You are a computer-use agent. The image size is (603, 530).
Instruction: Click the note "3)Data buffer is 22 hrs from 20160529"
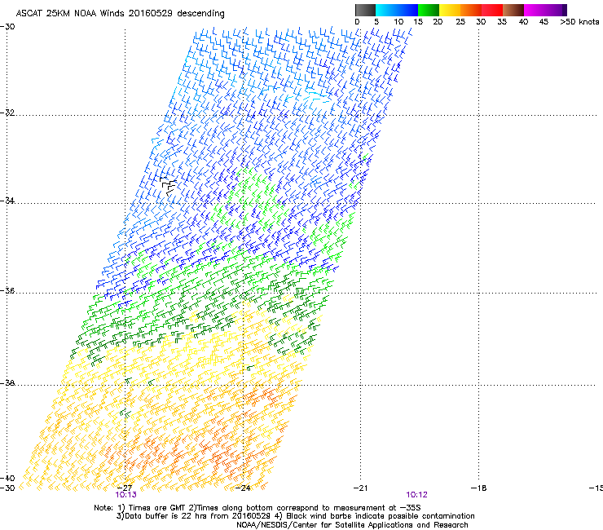point(193,516)
